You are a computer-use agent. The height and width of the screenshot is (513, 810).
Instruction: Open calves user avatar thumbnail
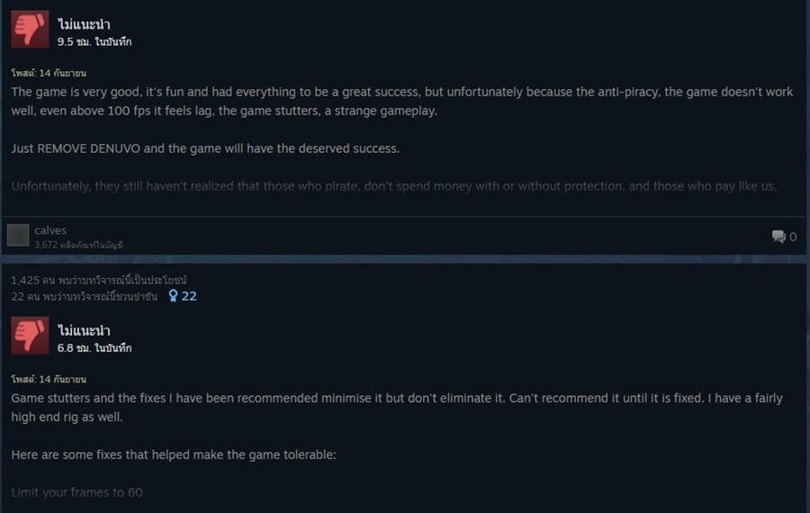[x=18, y=236]
